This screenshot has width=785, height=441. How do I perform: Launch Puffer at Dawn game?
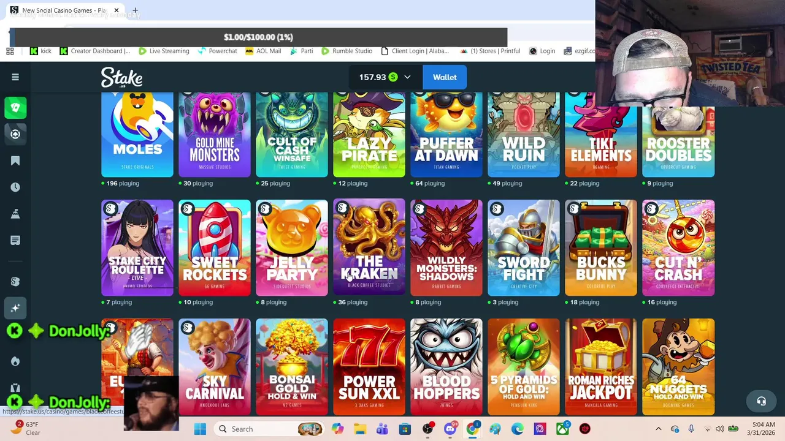click(x=446, y=135)
